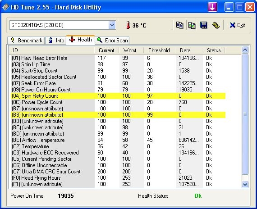
Task: Click the Exit button
Action: coord(237,25)
